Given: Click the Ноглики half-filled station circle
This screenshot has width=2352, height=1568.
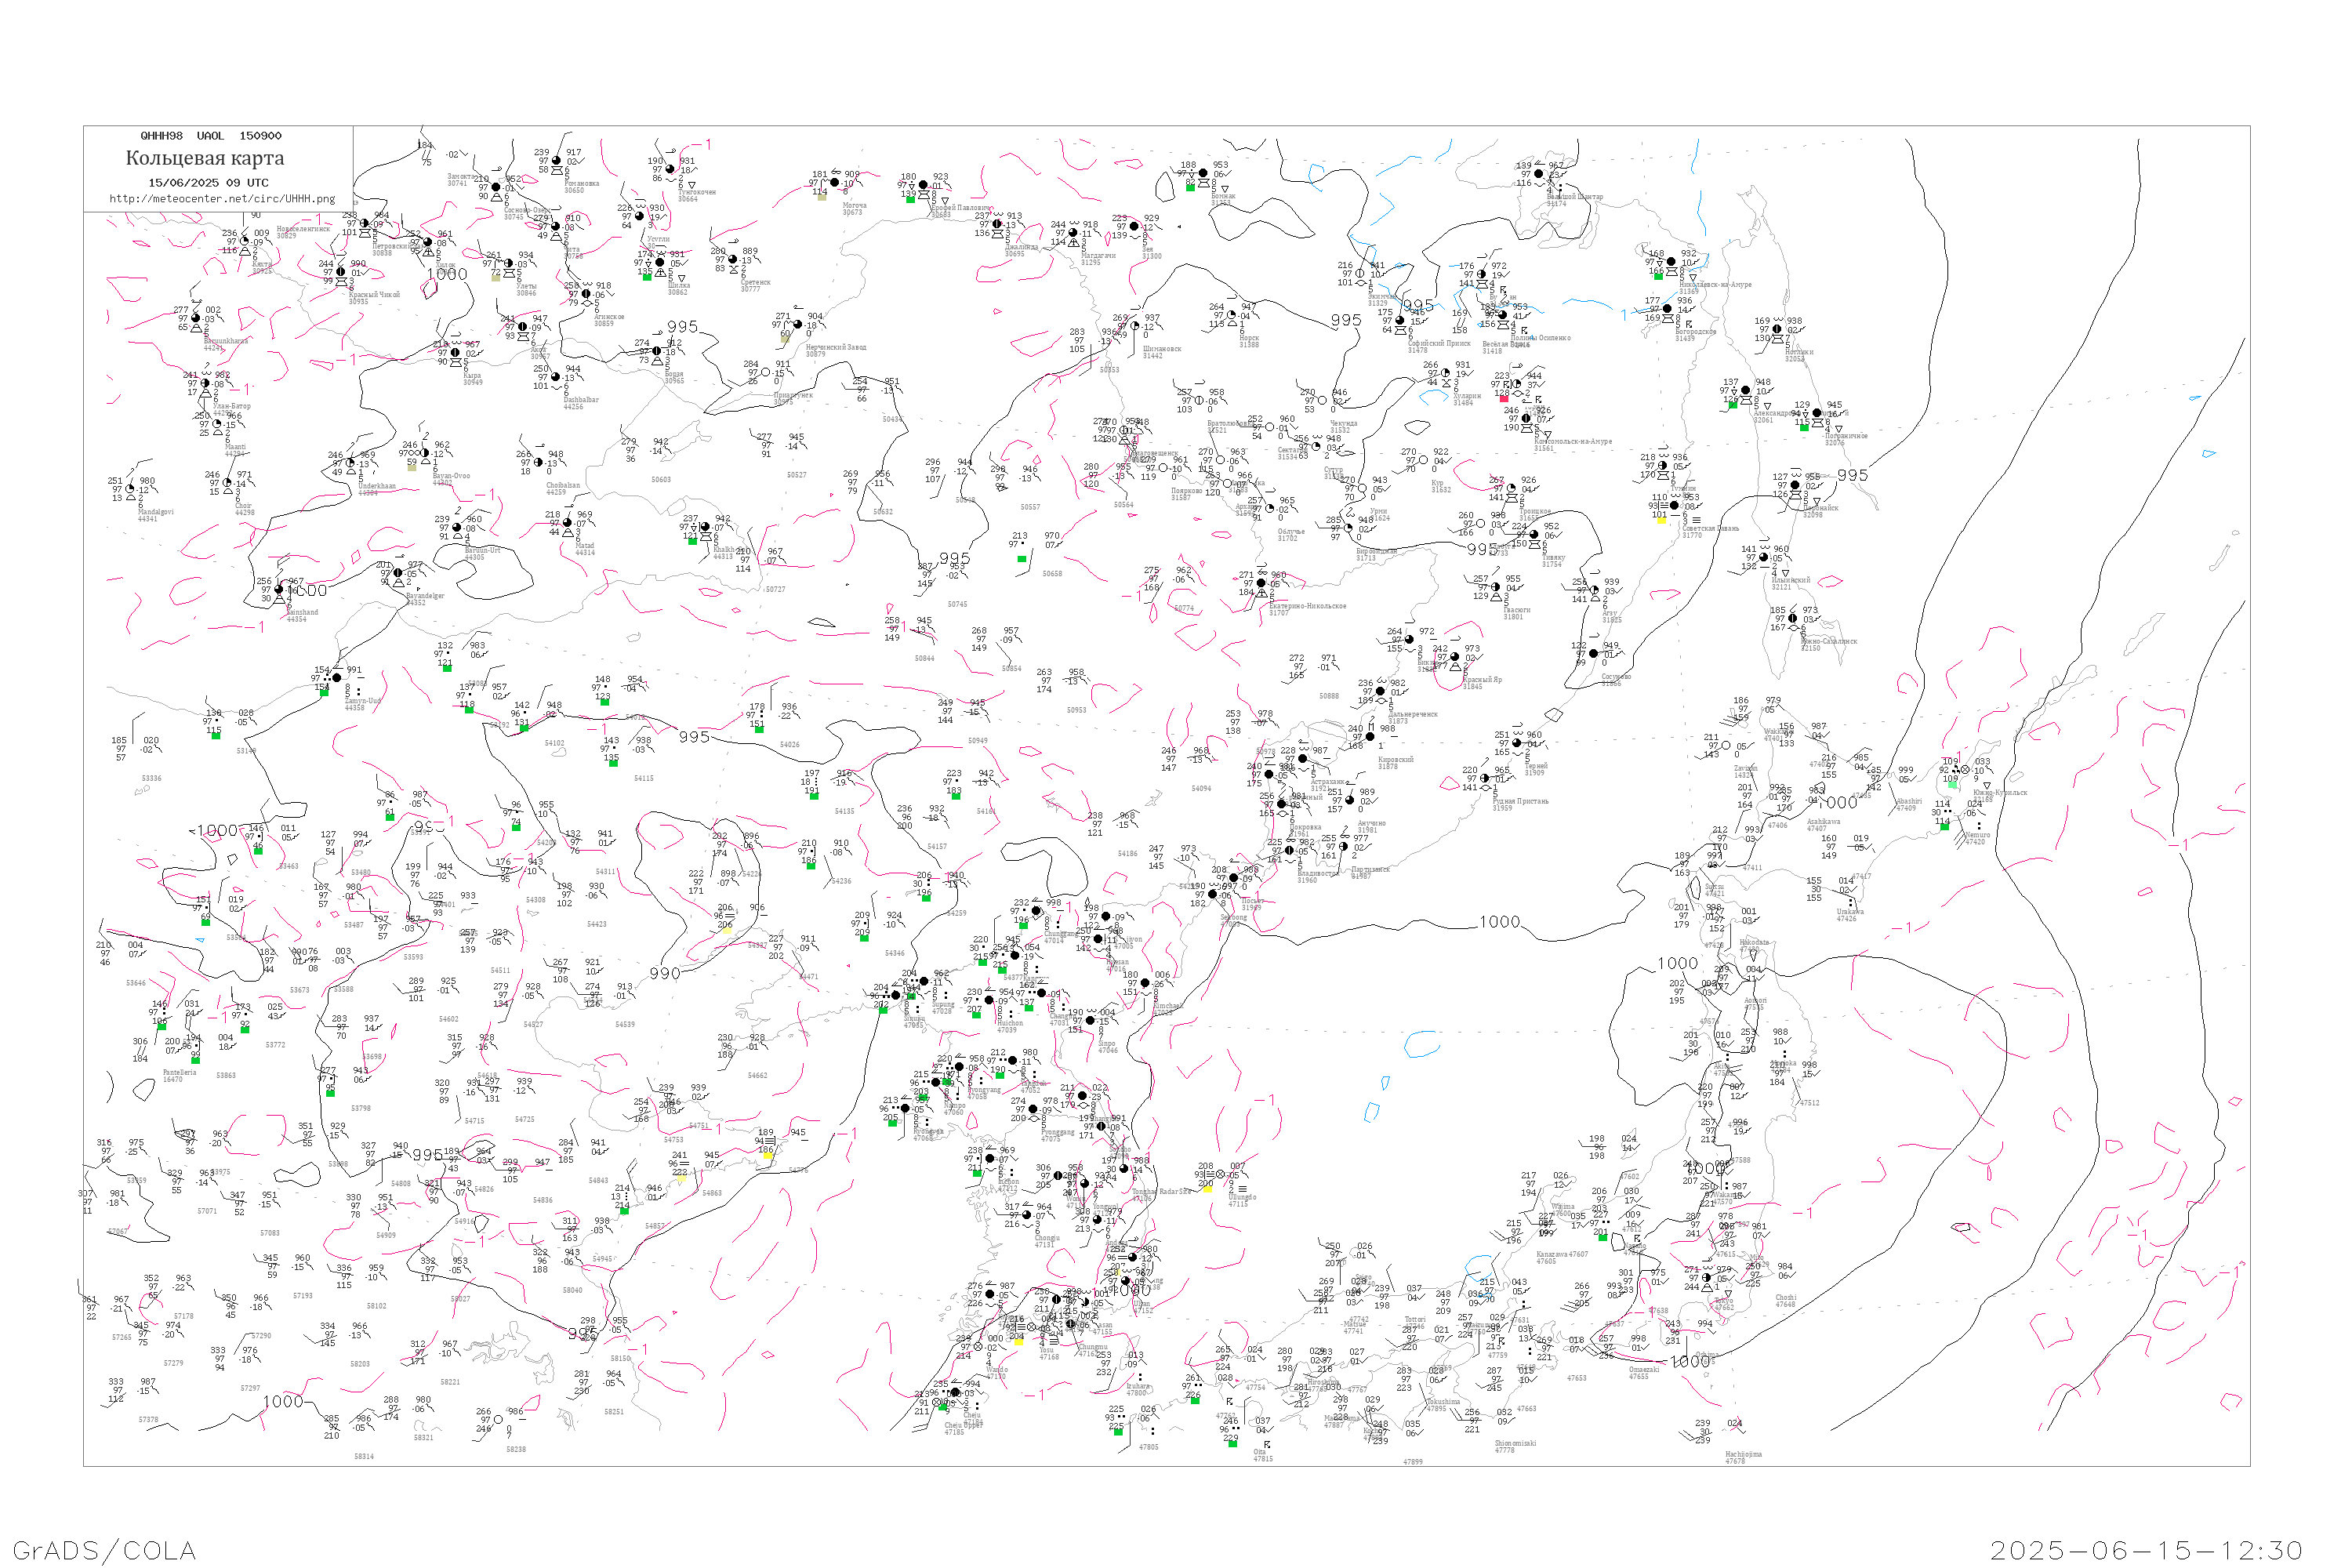Looking at the screenshot, I should 1777,329.
